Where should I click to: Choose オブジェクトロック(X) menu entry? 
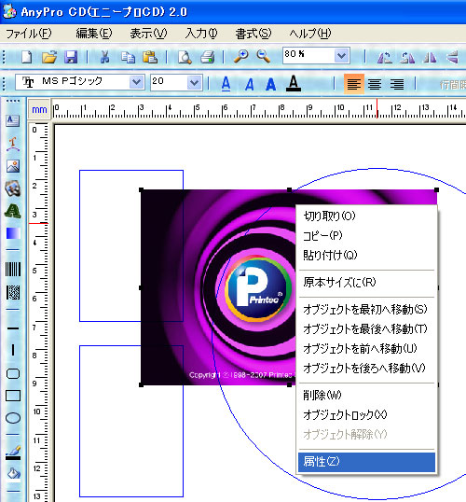[366, 415]
